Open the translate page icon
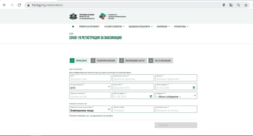The image size is (253, 136). point(231,5)
